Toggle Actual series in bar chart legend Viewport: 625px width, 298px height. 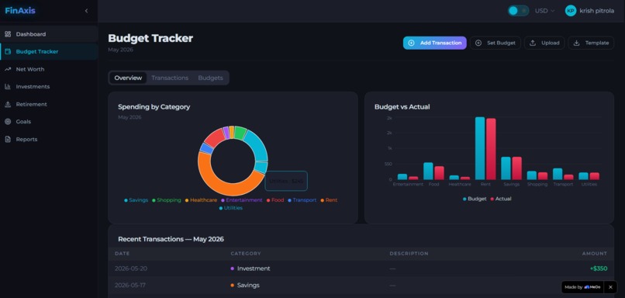501,199
